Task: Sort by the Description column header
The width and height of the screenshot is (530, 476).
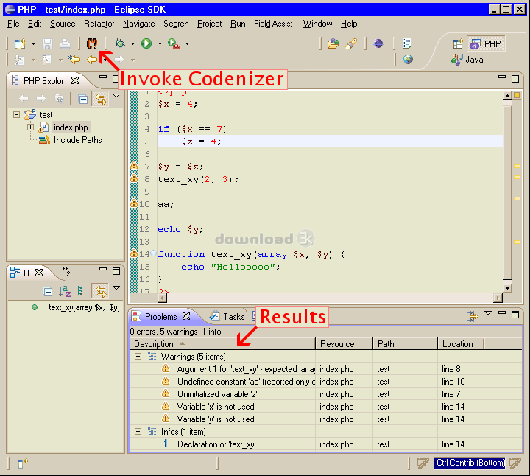Action: [222, 343]
